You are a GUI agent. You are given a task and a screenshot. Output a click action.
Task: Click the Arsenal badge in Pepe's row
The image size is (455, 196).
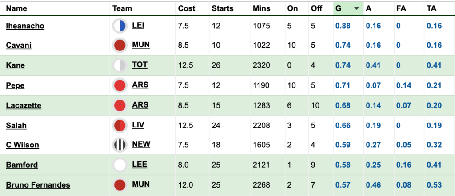(x=120, y=85)
